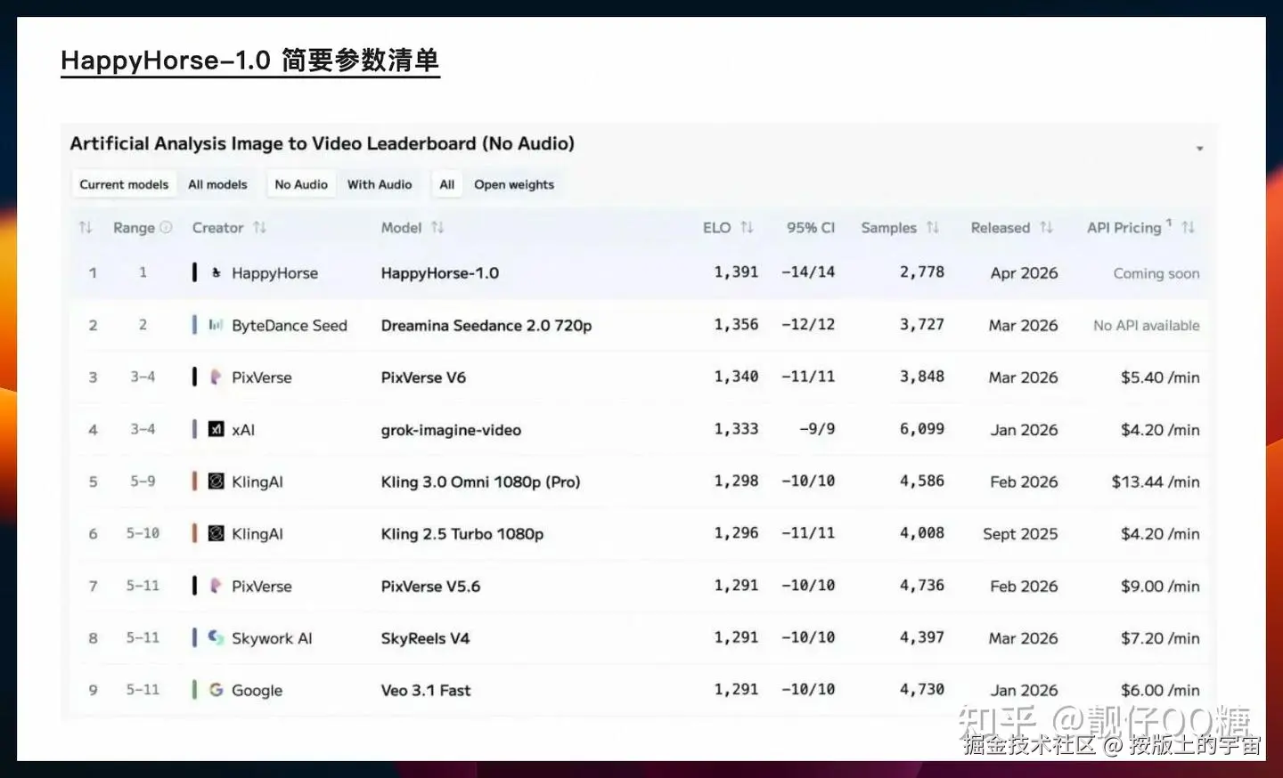Click the ByteDance Seed logo icon

(217, 325)
